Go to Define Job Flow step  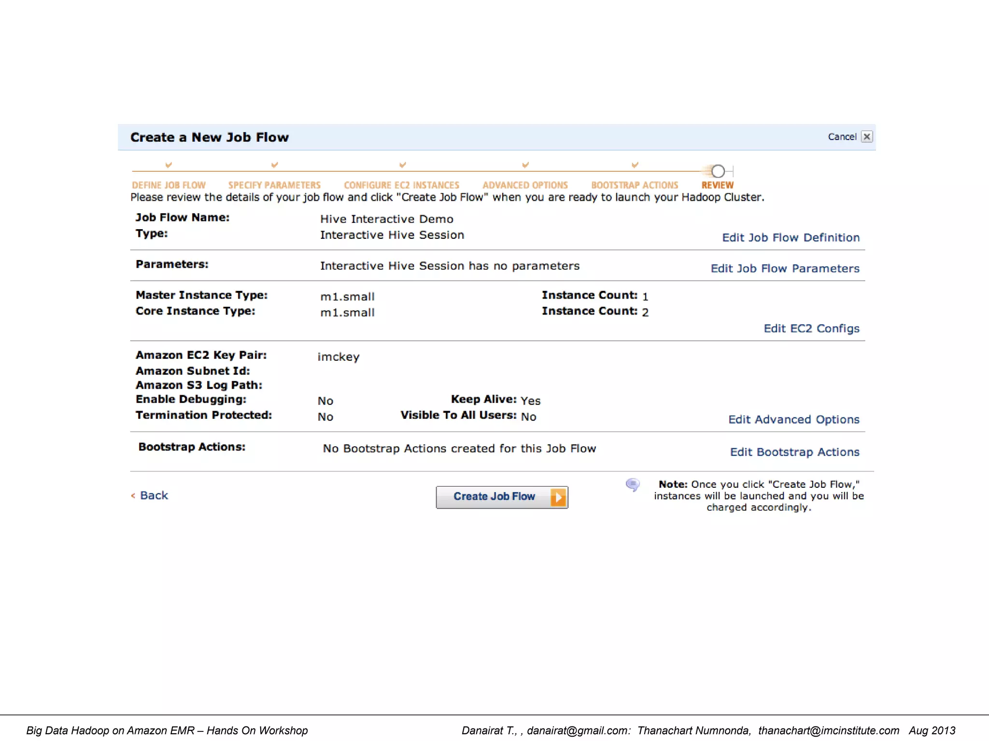(x=169, y=185)
